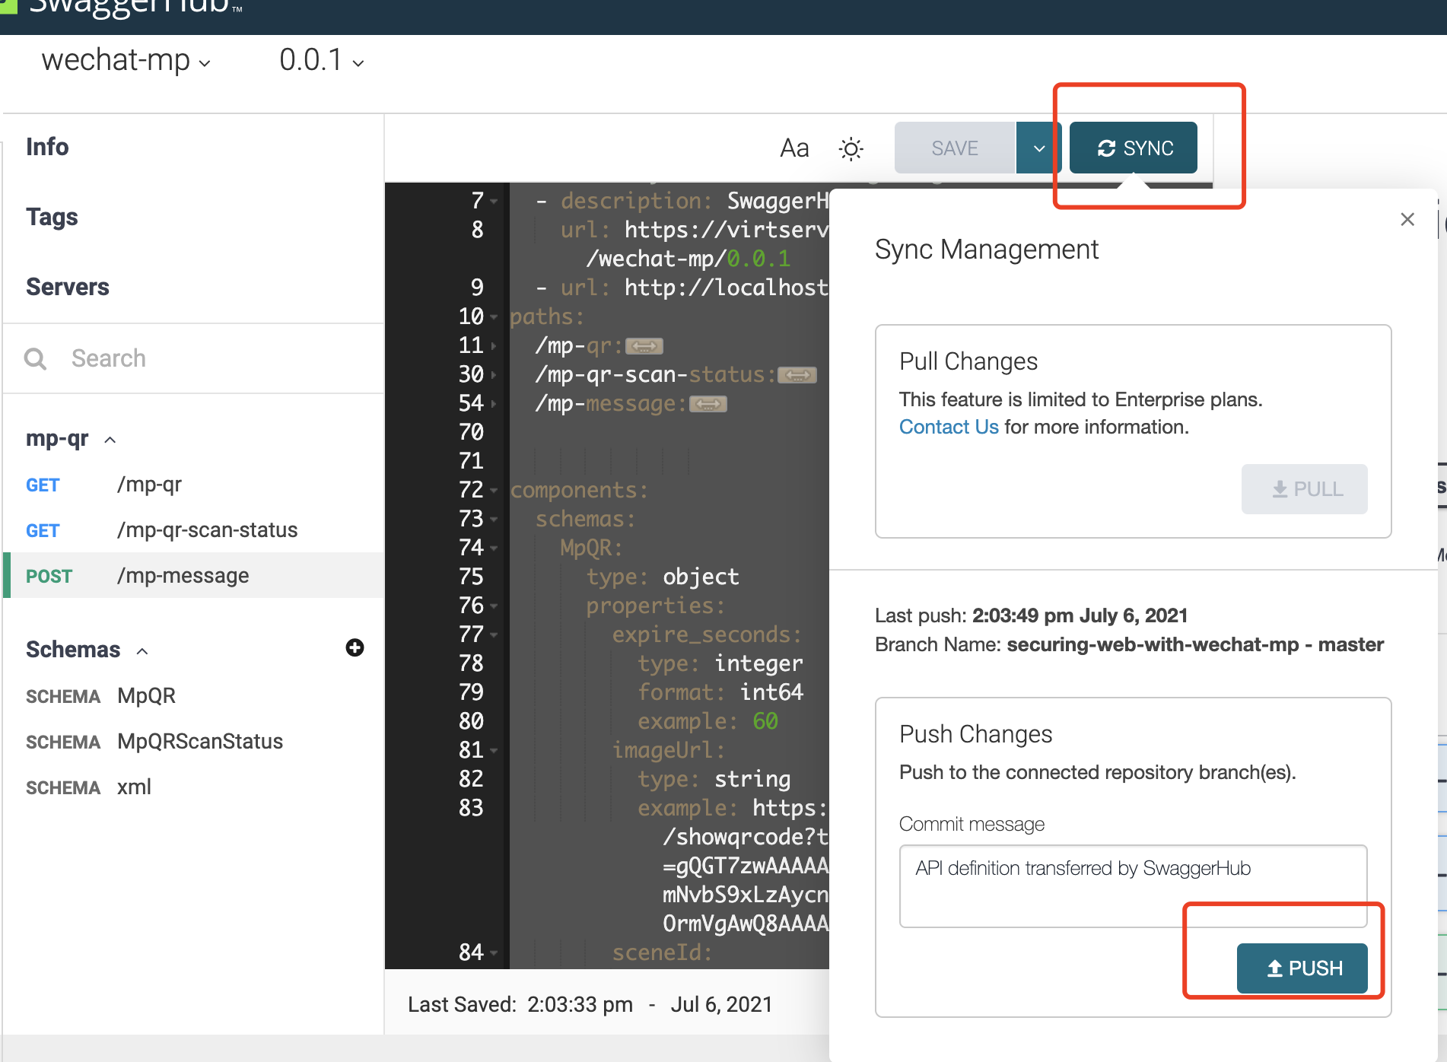The width and height of the screenshot is (1447, 1062).
Task: Fold the imageUrl block at line 81
Action: pos(494,751)
